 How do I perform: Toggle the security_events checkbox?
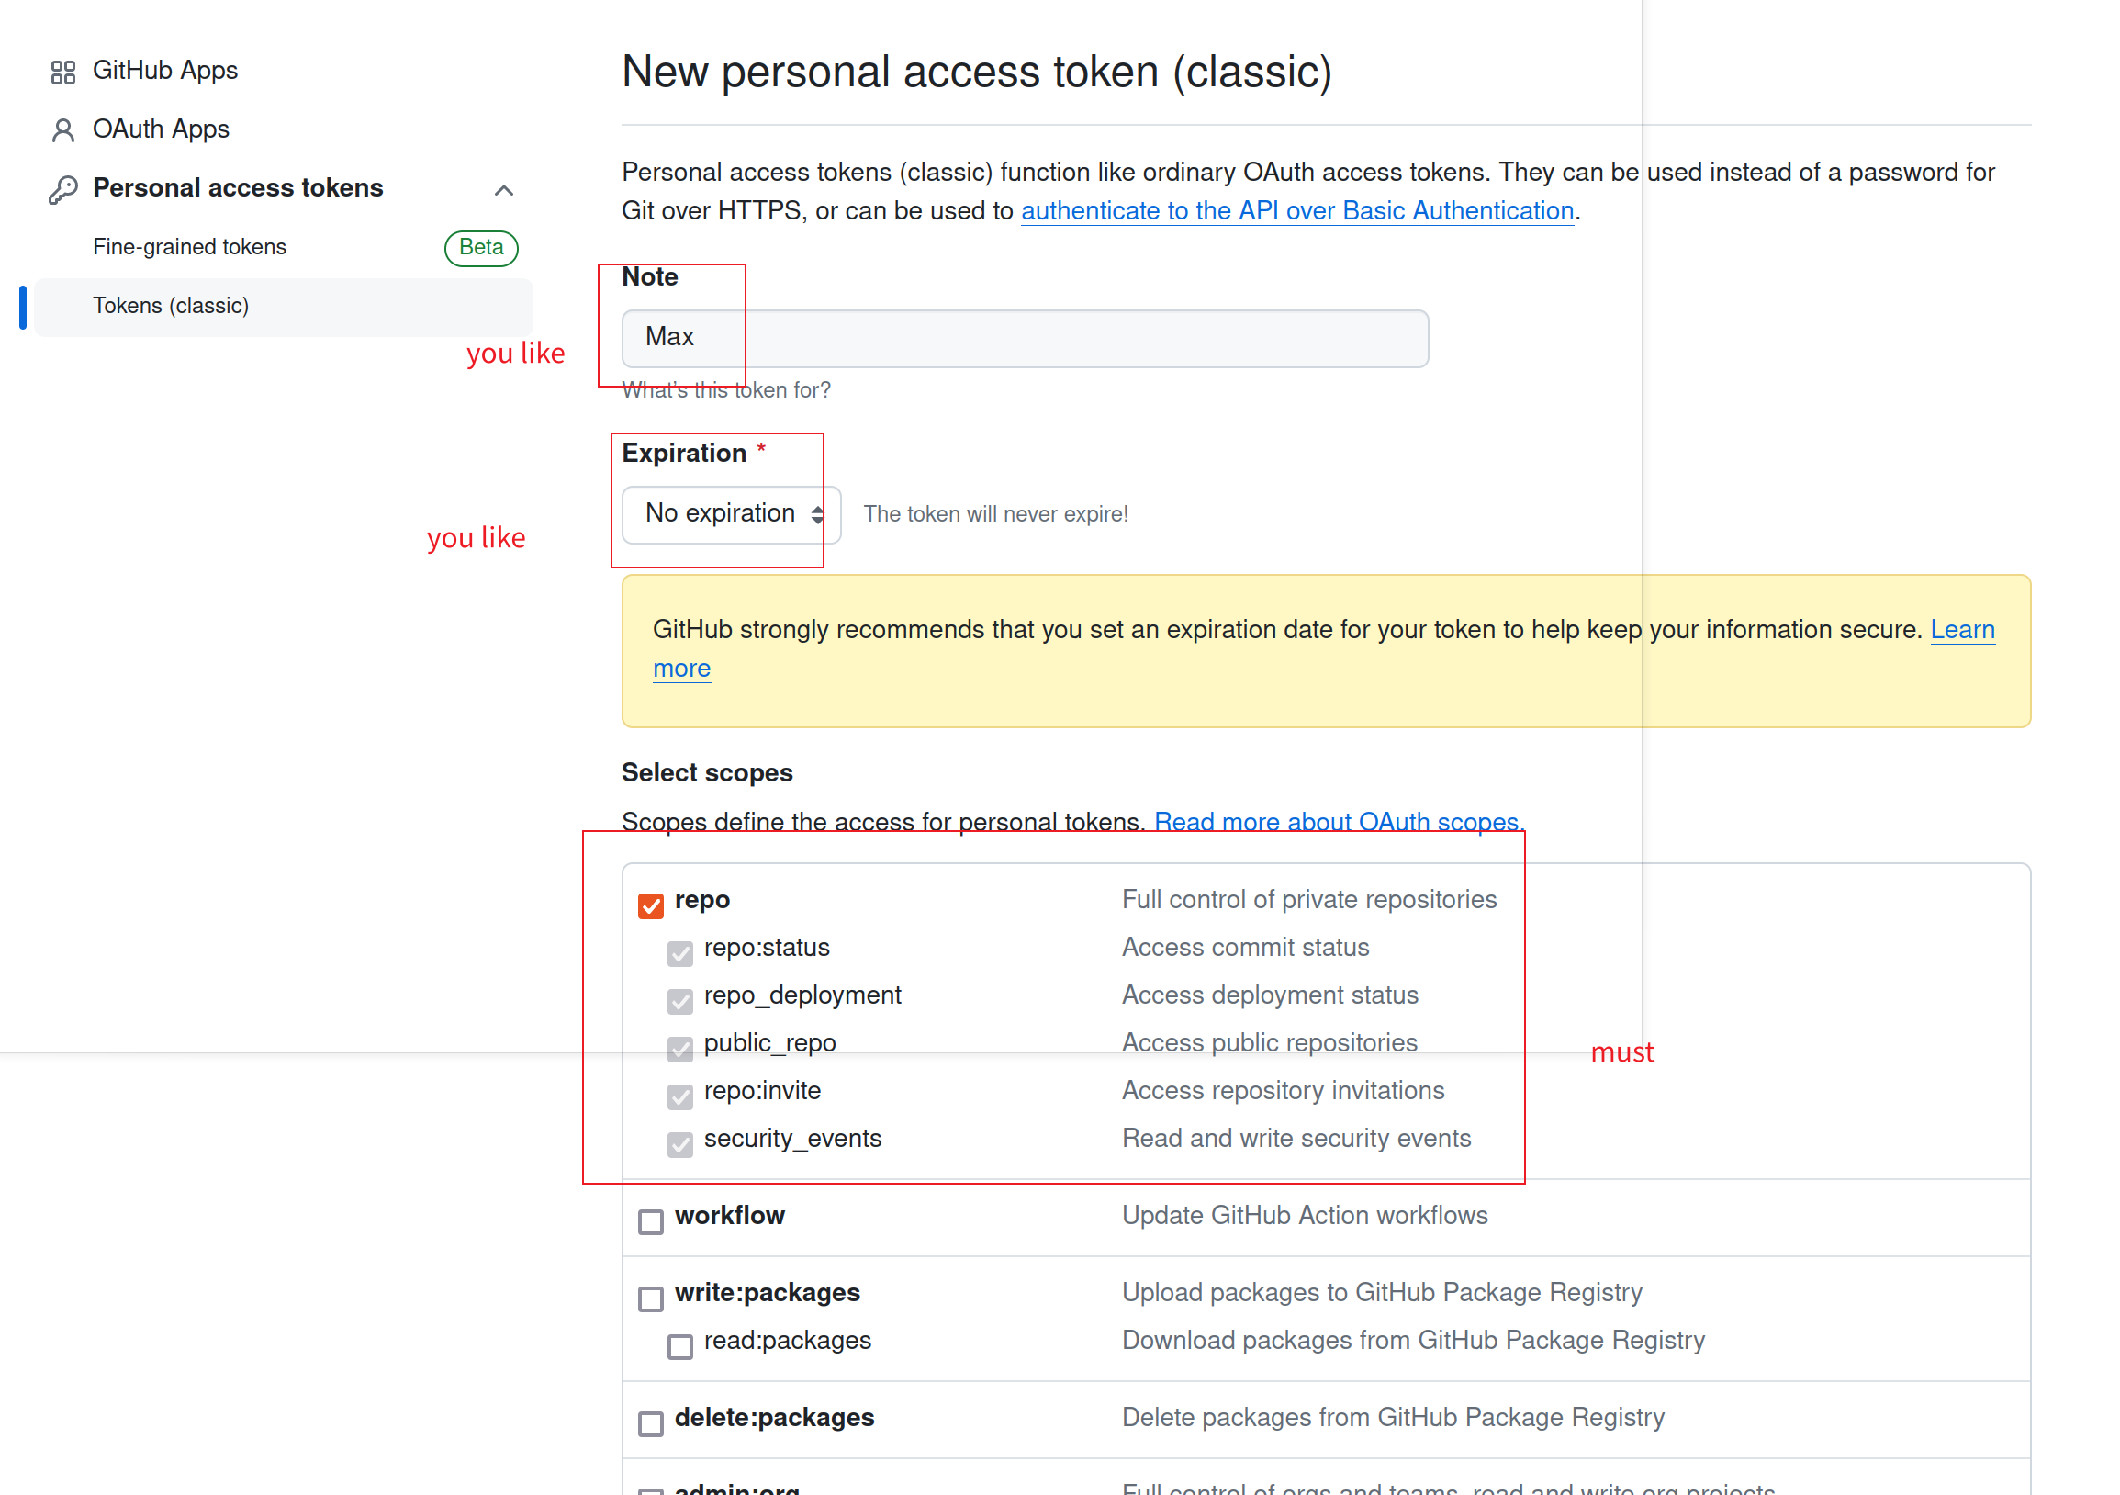680,1144
